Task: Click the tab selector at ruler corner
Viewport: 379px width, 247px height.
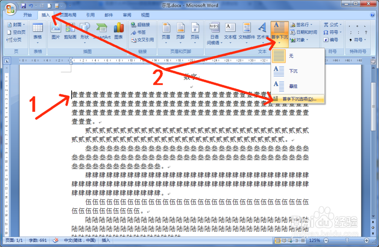Action: point(7,61)
